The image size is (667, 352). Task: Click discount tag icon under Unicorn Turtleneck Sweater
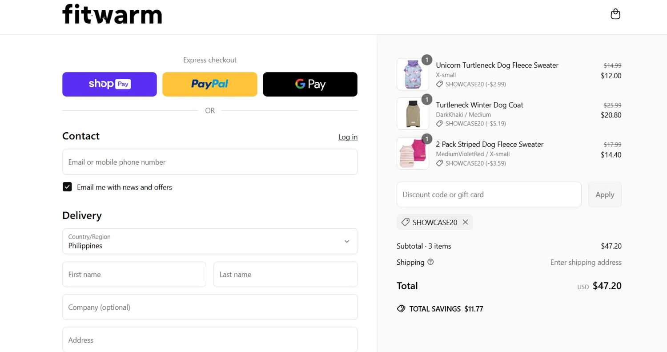(x=439, y=84)
